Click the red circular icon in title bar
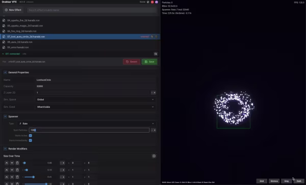Screen dimensions: 306x185 152,2
